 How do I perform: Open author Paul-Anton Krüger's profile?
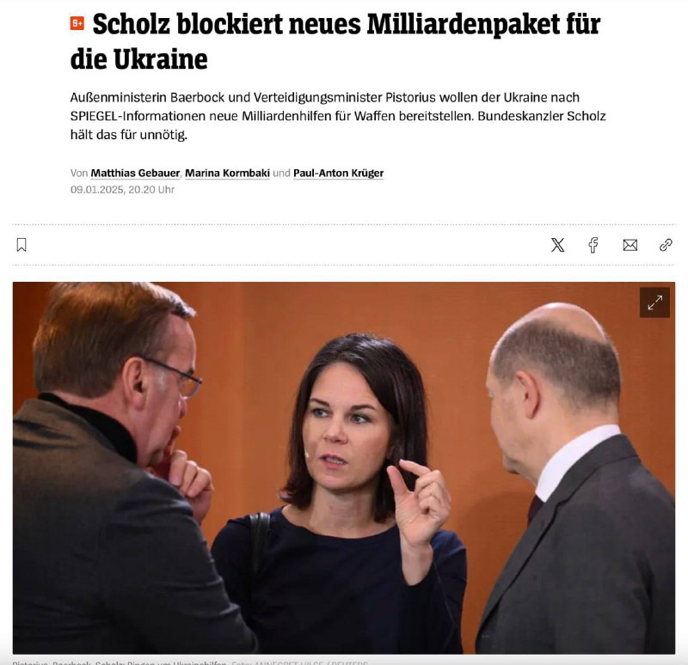338,174
